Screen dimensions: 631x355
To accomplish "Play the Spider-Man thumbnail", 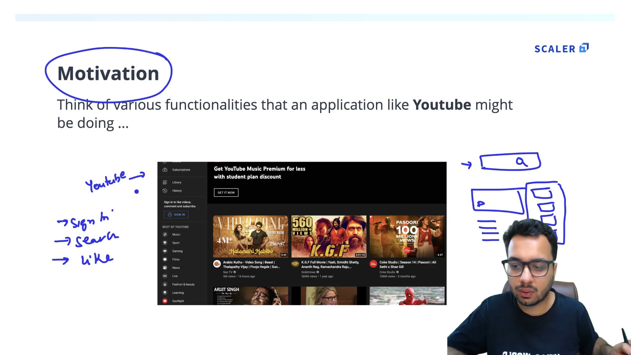I will (407, 296).
